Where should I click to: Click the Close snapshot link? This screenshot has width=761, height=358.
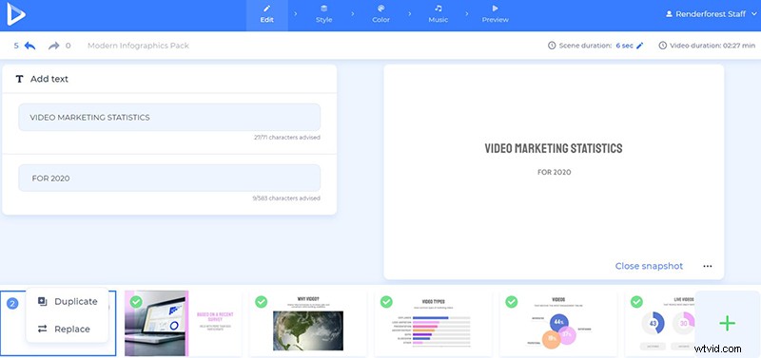point(649,266)
